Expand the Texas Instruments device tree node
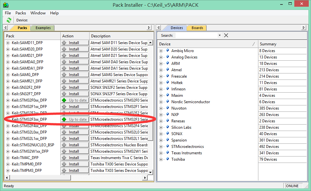This screenshot has width=311, height=191. [x=161, y=153]
